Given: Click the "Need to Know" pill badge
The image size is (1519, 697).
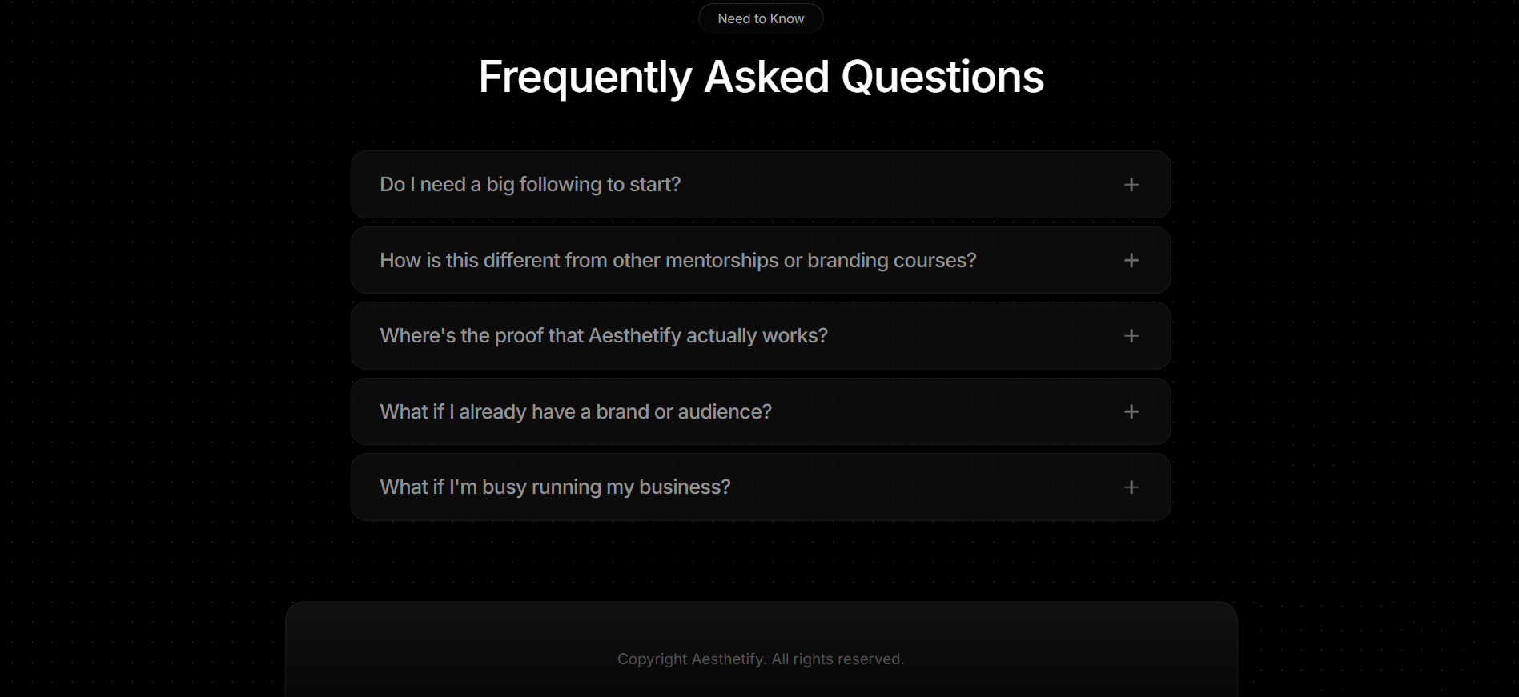Looking at the screenshot, I should pyautogui.click(x=761, y=18).
